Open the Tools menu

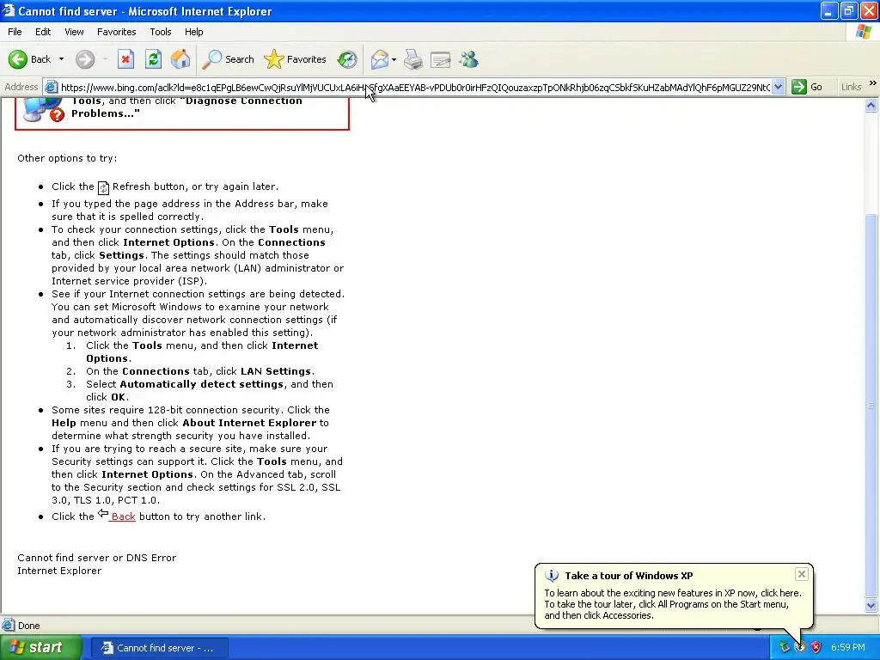[x=161, y=32]
